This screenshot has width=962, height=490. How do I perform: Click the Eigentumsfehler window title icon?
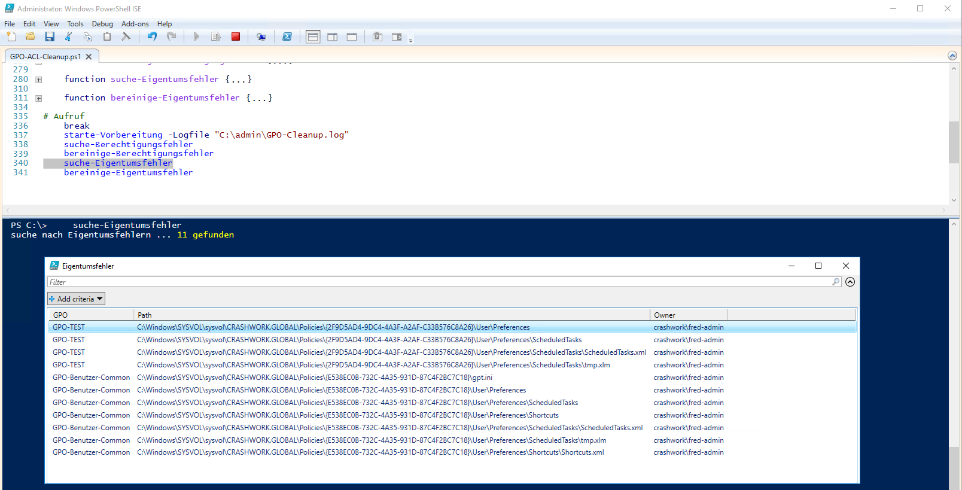point(54,266)
